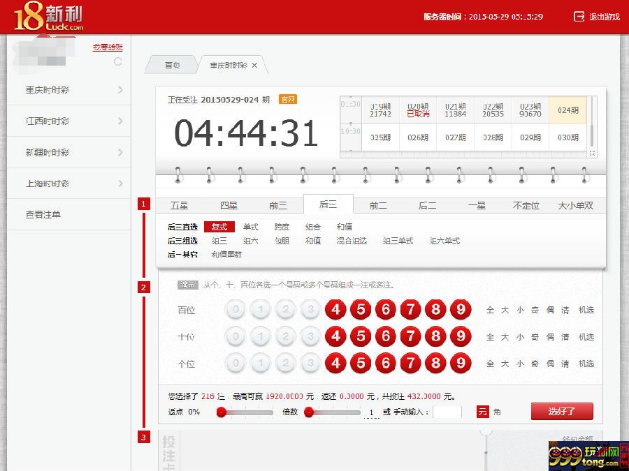Toggle number 4 ball in 百位 row
629x471 pixels.
[335, 309]
